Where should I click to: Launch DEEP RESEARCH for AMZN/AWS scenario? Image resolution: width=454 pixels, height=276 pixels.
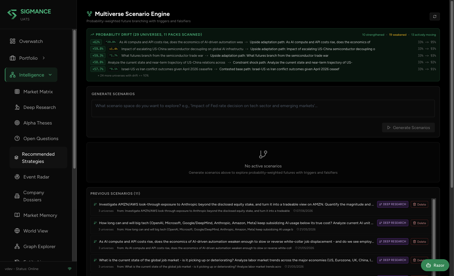tap(392, 204)
